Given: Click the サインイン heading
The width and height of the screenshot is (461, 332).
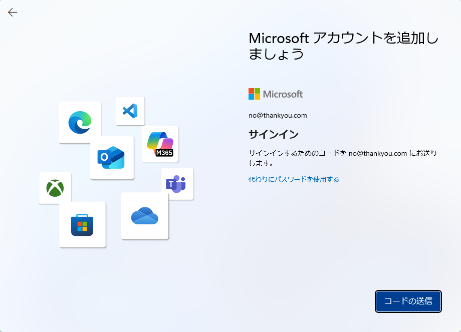Looking at the screenshot, I should tap(274, 134).
